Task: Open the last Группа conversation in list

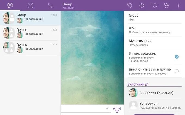Action: pyautogui.click(x=30, y=48)
